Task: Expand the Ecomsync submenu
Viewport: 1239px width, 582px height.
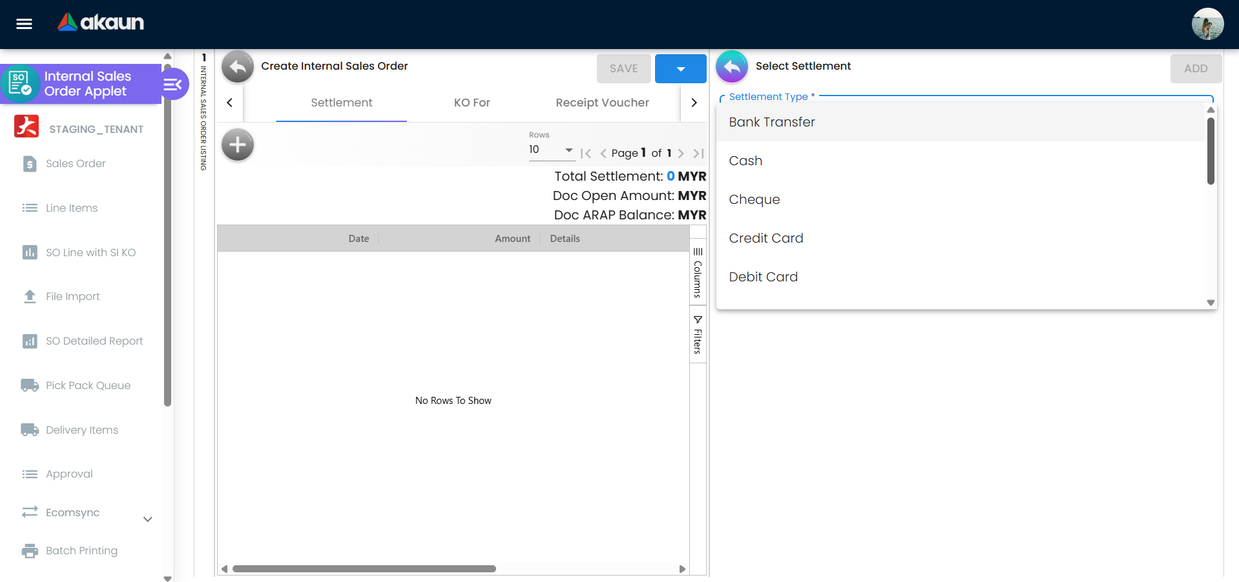Action: coord(147,519)
